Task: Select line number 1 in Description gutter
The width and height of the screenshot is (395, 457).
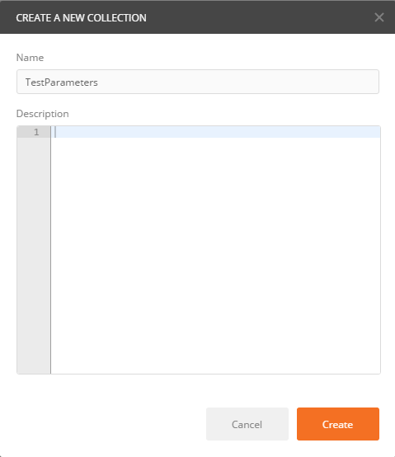Action: [x=36, y=132]
